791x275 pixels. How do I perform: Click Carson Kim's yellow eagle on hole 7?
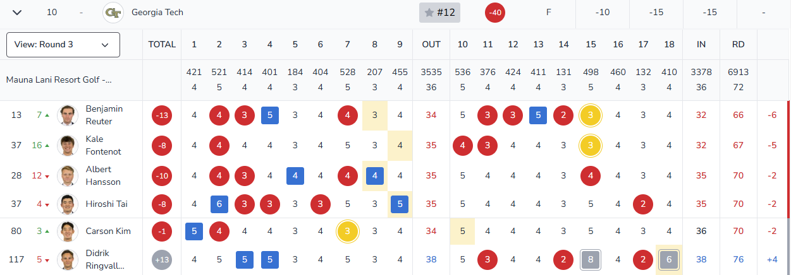[x=347, y=231]
